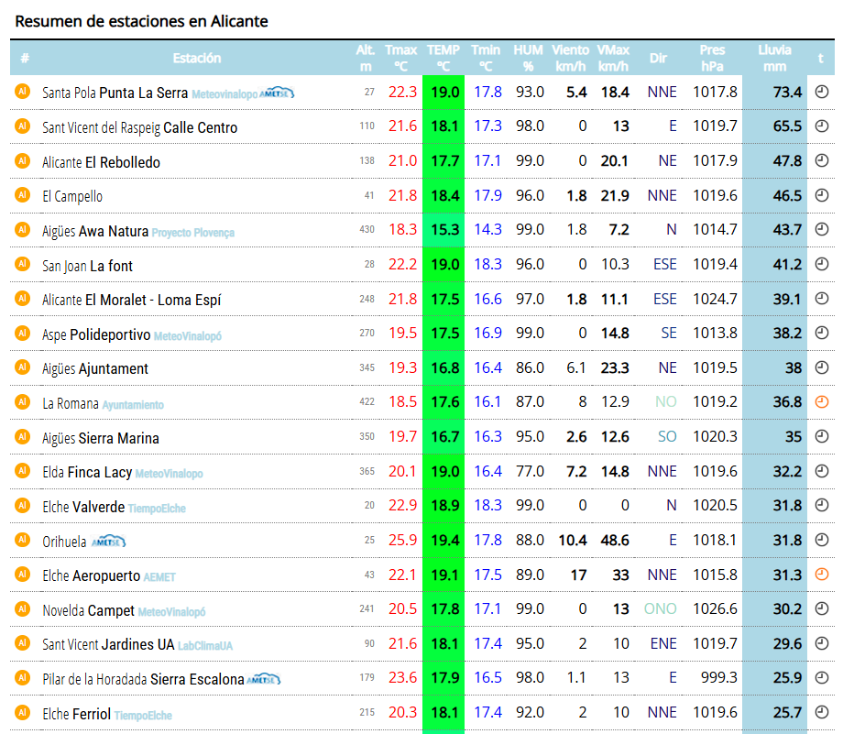
Task: Click clock icon in San Joan La font row
Action: click(822, 264)
